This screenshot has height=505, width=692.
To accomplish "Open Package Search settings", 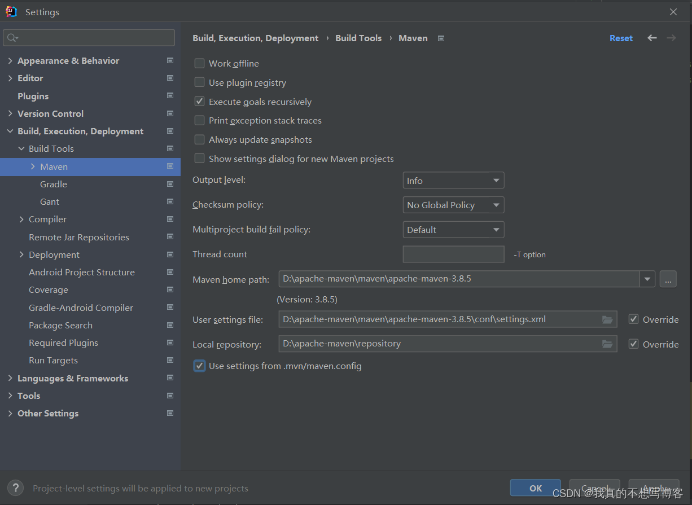I will pyautogui.click(x=60, y=325).
